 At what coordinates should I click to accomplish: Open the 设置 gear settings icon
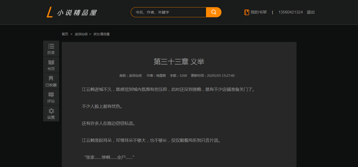tap(51, 111)
